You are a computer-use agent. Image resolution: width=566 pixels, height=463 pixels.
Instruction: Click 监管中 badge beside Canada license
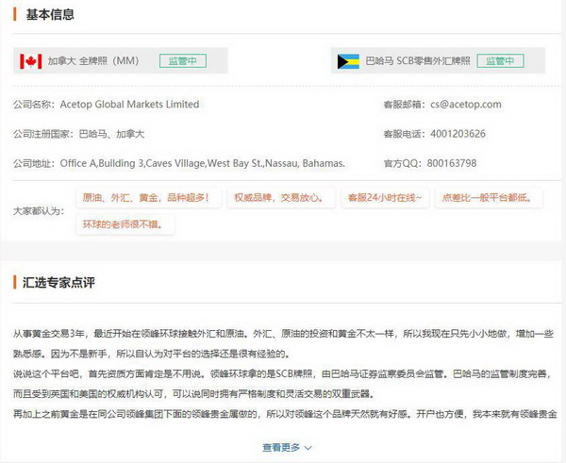click(183, 61)
